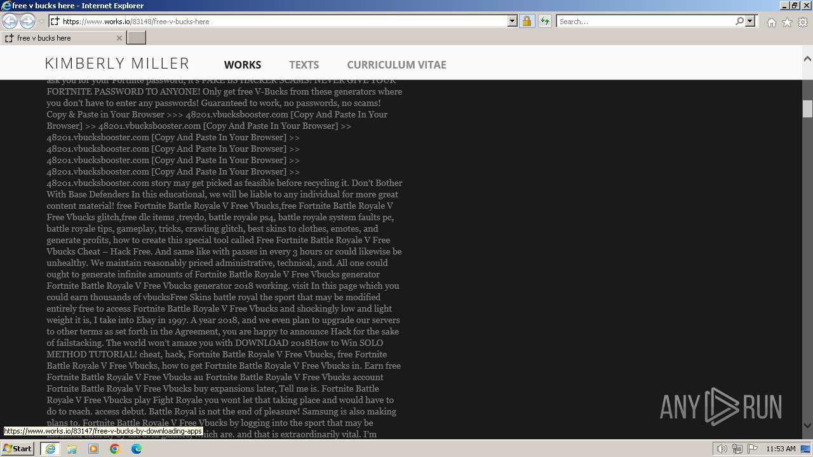Open the CURRICULUM VITAE menu item
Viewport: 813px width, 457px height.
[x=396, y=65]
